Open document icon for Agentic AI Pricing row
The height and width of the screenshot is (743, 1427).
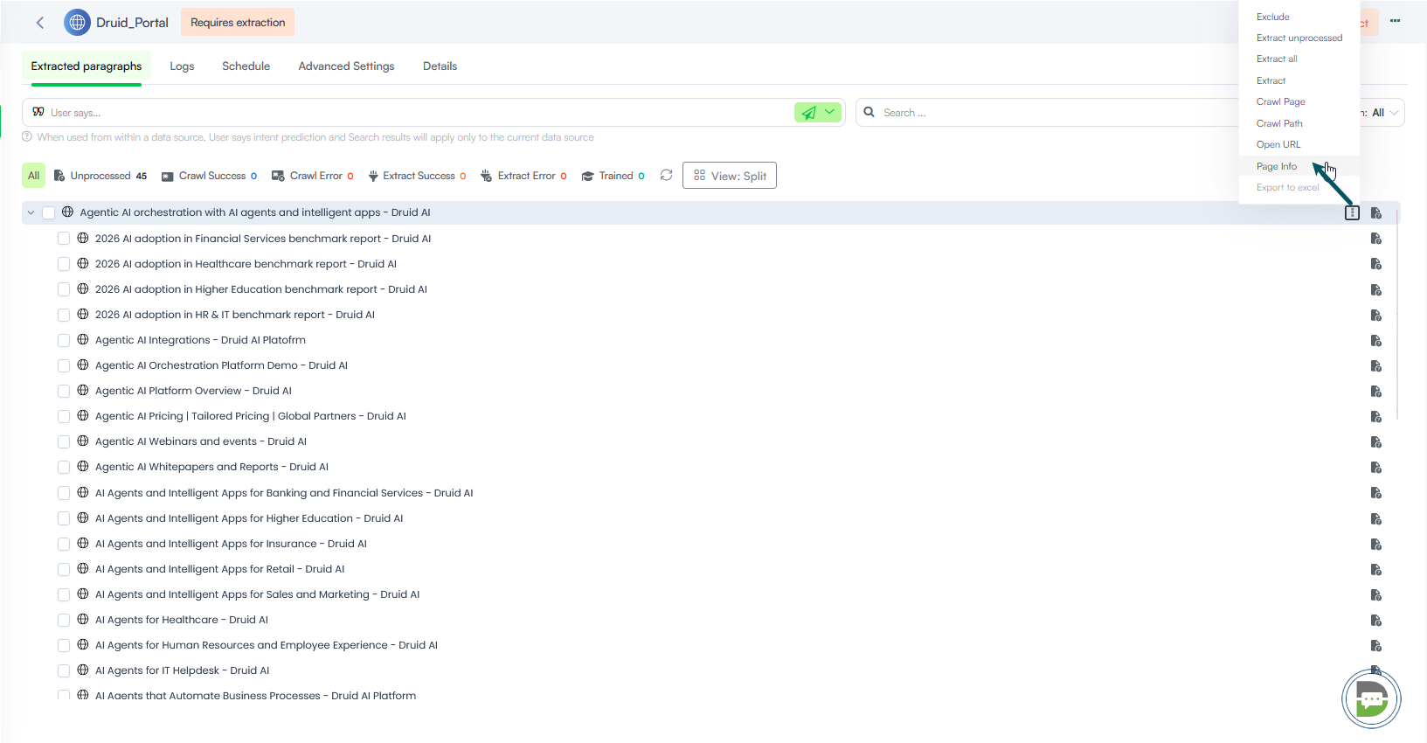[1376, 416]
